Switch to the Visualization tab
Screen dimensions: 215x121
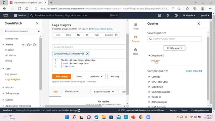72,91
